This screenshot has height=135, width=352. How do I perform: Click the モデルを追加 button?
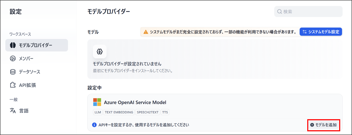323,125
